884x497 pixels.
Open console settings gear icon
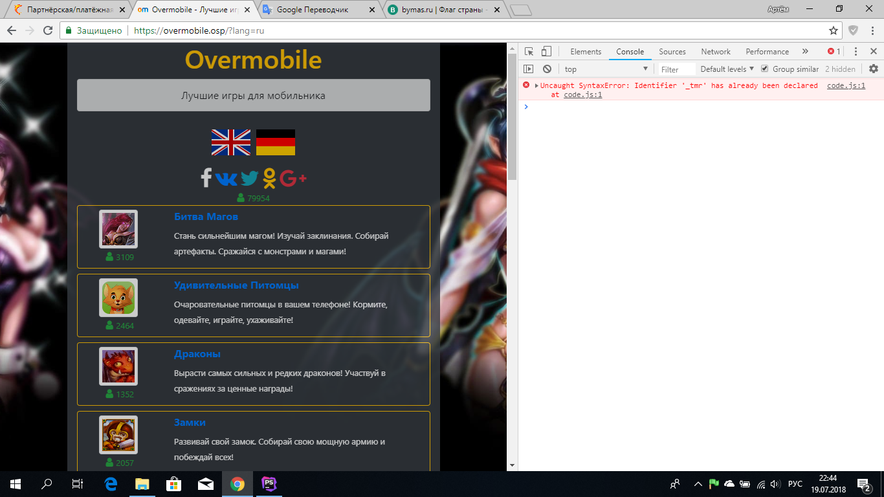pyautogui.click(x=874, y=69)
